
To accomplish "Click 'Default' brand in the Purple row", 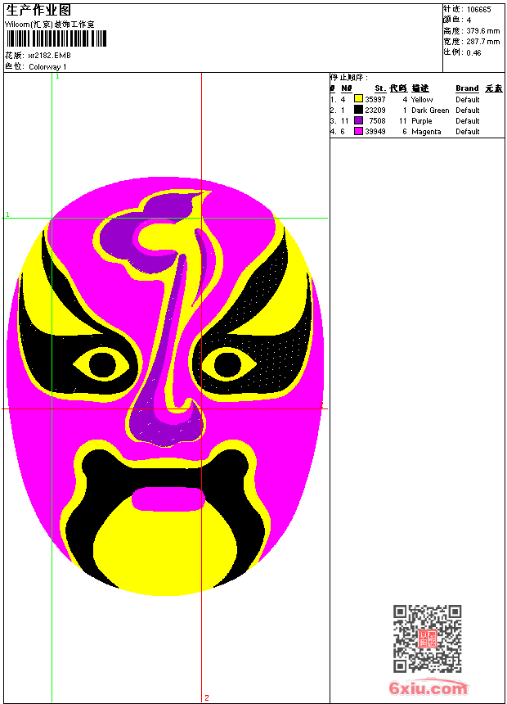I will coord(467,121).
